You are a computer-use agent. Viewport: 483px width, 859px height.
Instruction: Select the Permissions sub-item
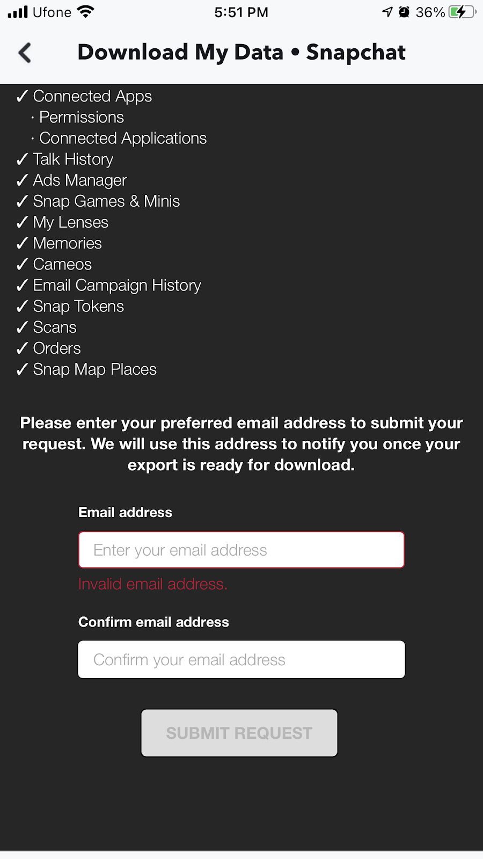tap(82, 118)
